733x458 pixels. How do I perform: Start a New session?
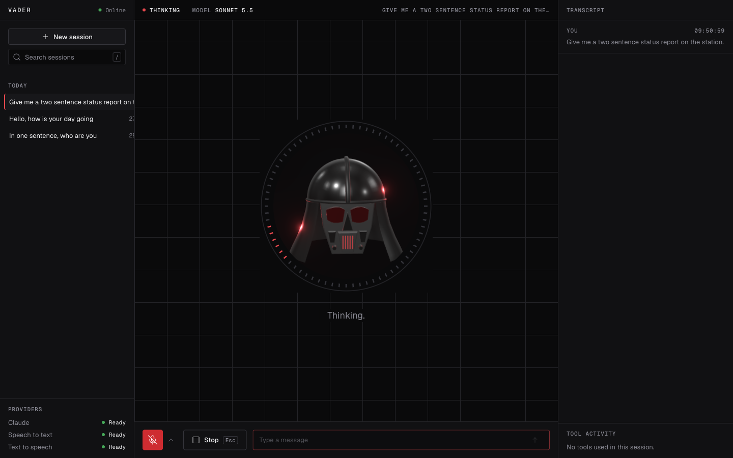click(67, 37)
